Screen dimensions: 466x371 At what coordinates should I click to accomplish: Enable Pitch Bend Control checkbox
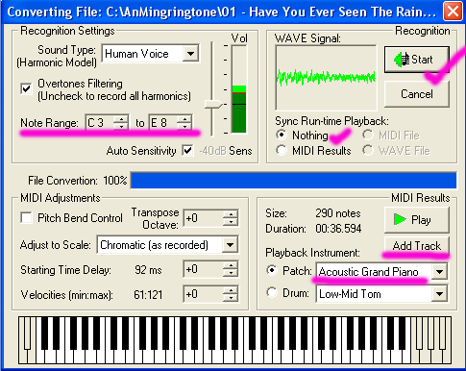(x=26, y=218)
